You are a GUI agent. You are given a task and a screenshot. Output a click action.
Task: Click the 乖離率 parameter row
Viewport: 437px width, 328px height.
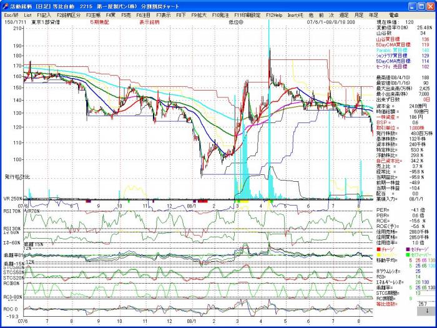coord(406,287)
